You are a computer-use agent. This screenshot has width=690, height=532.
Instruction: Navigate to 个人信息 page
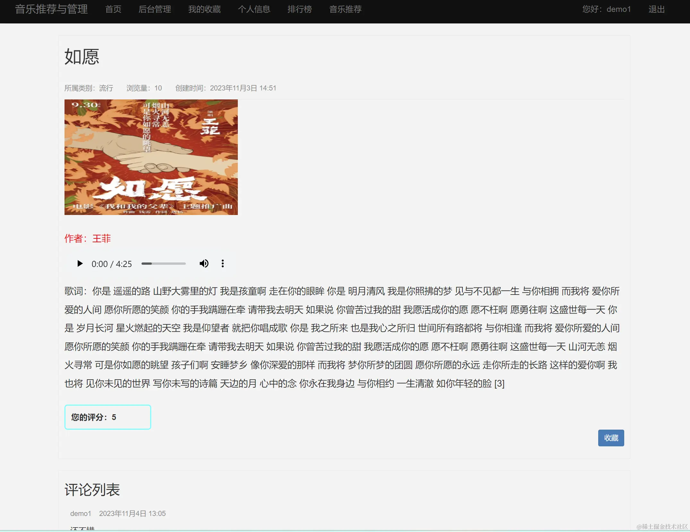(x=254, y=9)
